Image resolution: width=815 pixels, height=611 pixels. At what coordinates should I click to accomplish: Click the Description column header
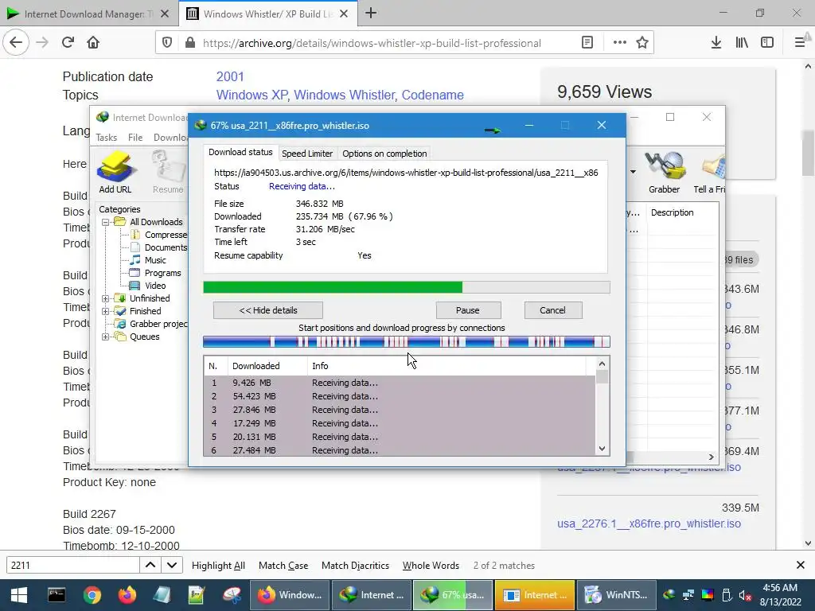(x=672, y=213)
